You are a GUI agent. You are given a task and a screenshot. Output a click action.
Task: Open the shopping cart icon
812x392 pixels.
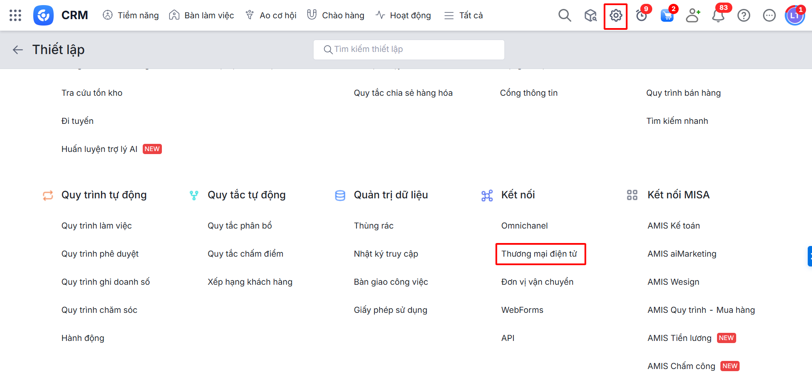(667, 16)
